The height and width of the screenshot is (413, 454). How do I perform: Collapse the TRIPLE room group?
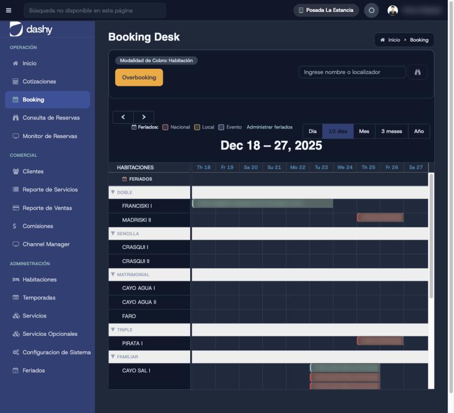pyautogui.click(x=113, y=329)
